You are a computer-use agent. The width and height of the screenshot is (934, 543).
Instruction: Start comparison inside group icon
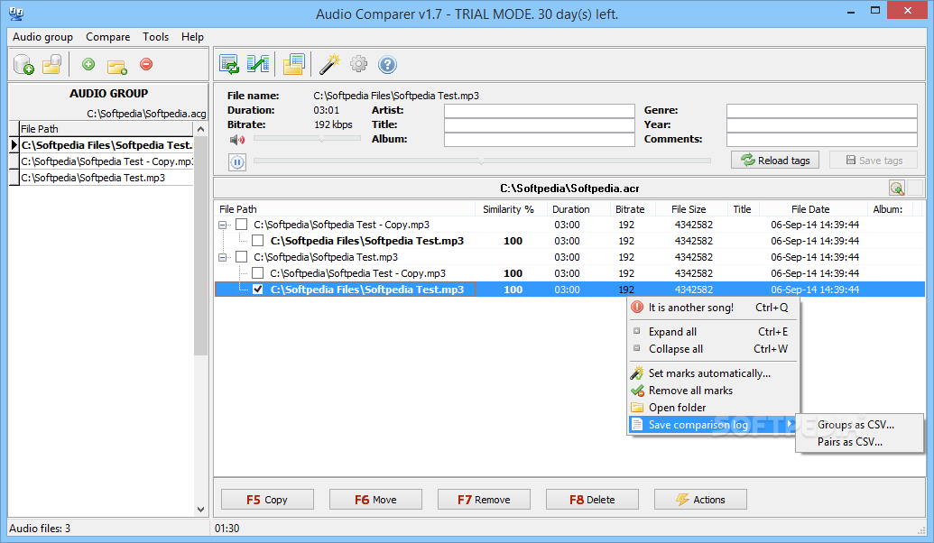pyautogui.click(x=229, y=64)
